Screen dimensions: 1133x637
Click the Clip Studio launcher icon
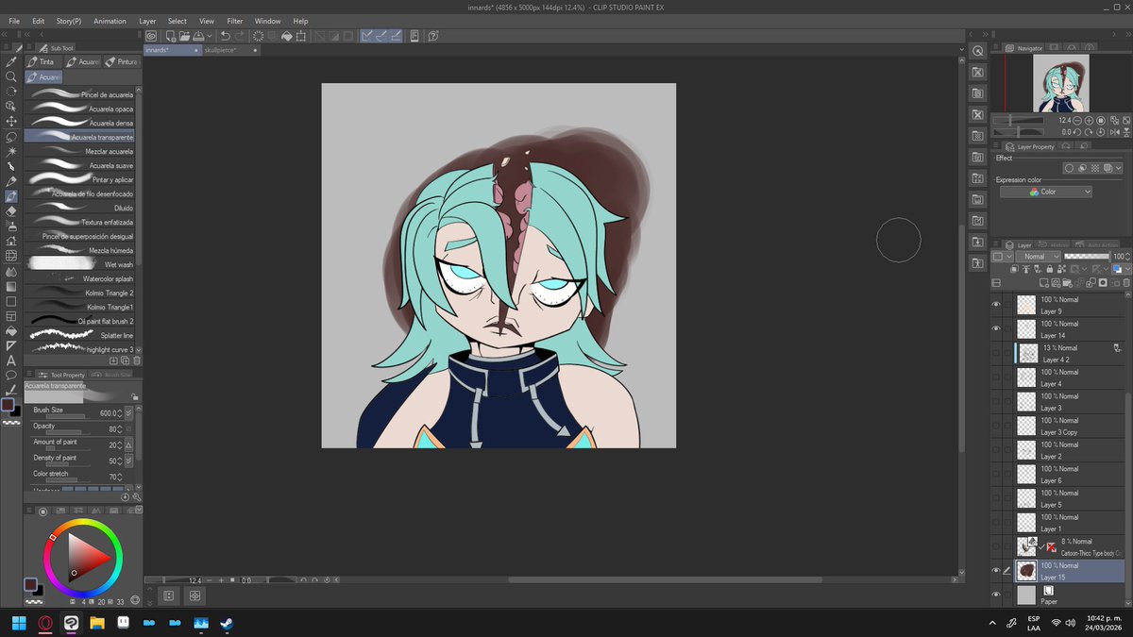(151, 36)
